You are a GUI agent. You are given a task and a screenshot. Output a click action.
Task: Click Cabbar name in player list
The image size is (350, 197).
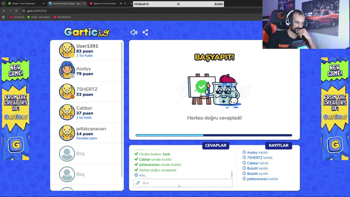tap(84, 108)
